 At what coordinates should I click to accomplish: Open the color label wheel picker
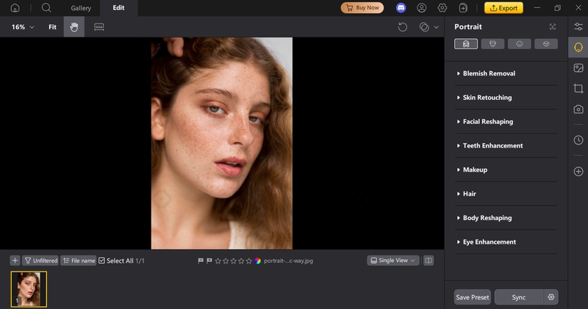(258, 261)
